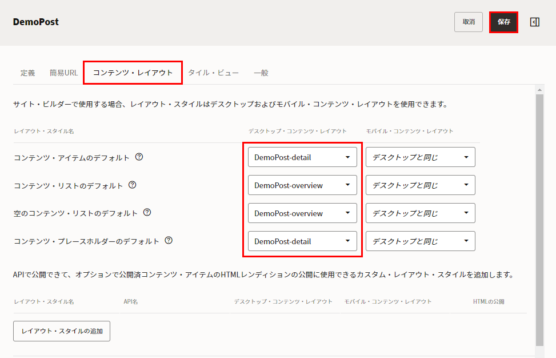Collapse the side panel using top-right icon
Image resolution: width=556 pixels, height=358 pixels.
point(535,22)
